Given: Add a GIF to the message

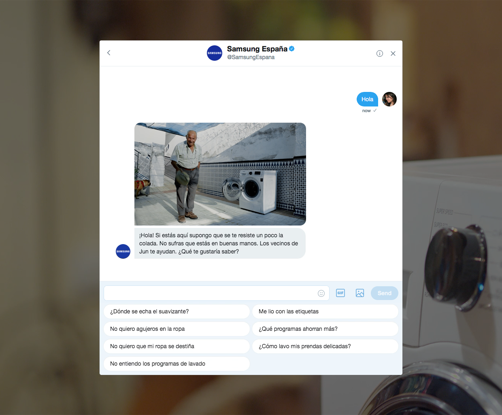Looking at the screenshot, I should [340, 293].
